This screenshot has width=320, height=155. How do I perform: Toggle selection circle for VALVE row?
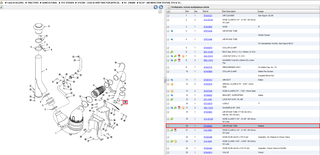pos(168,152)
